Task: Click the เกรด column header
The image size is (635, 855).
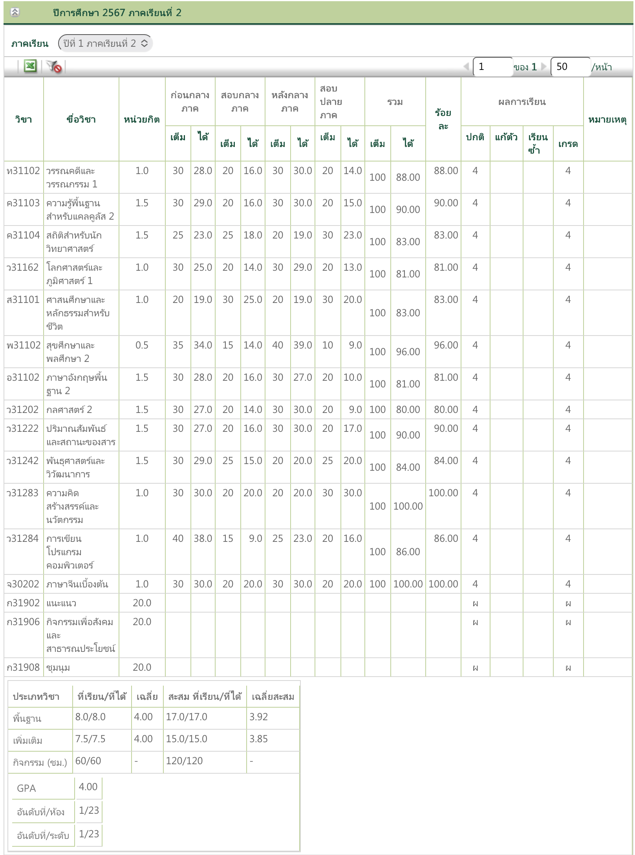Action: click(x=568, y=143)
